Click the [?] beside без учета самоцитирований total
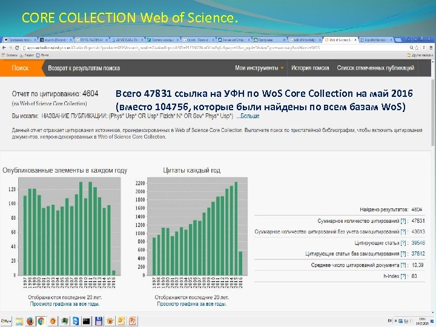Viewport: 436px width, 327px height. (403, 231)
